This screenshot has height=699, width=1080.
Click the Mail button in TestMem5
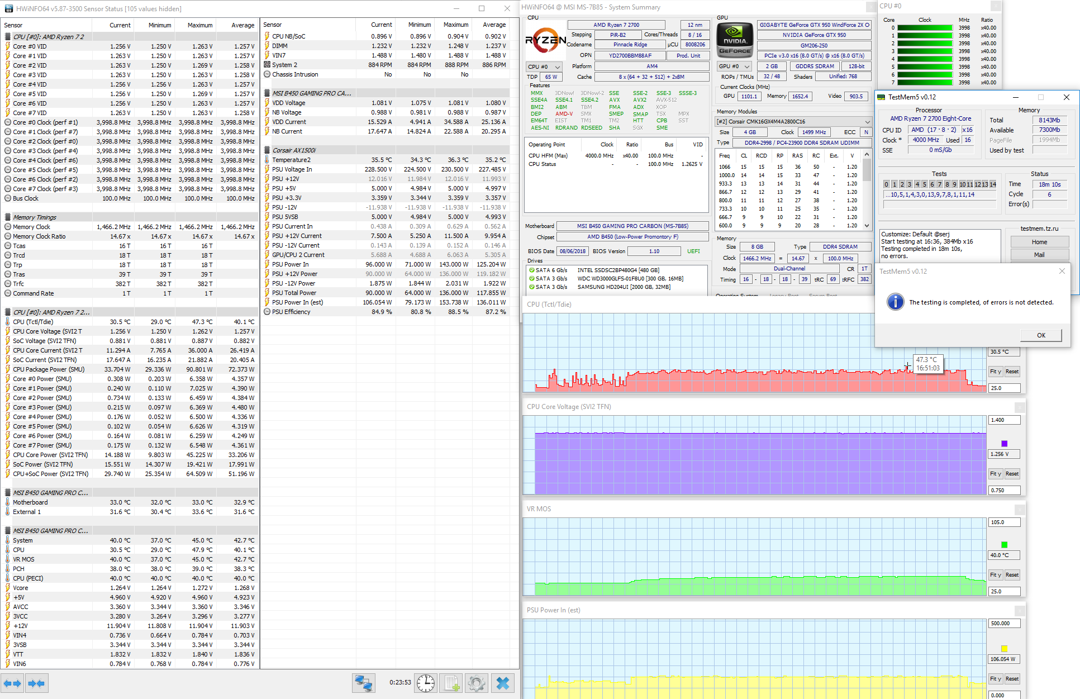(x=1039, y=255)
